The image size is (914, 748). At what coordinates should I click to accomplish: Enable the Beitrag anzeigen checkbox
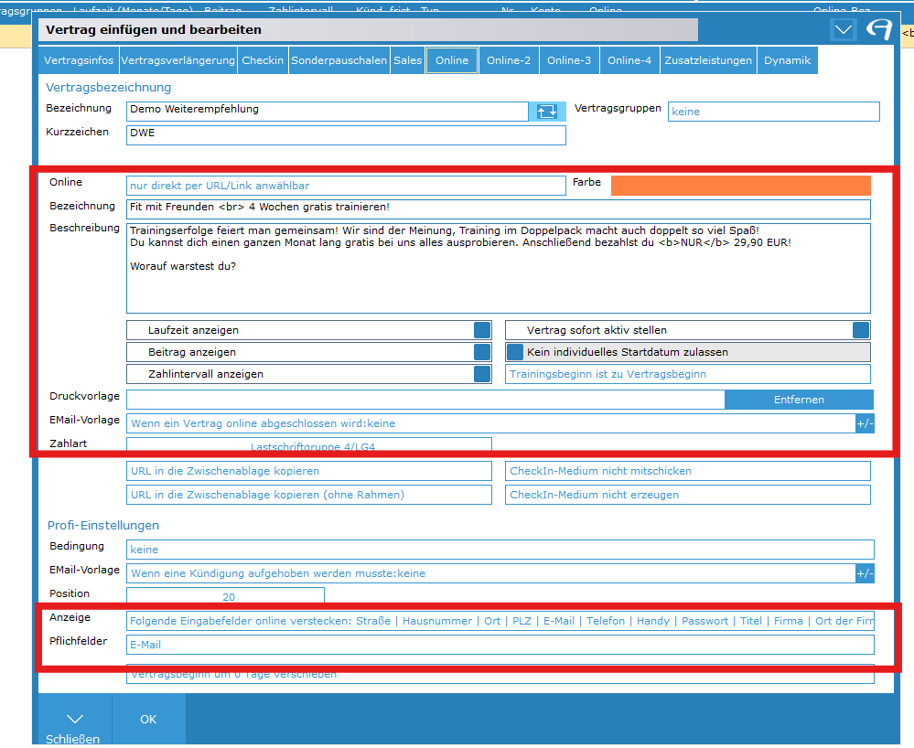coord(482,352)
